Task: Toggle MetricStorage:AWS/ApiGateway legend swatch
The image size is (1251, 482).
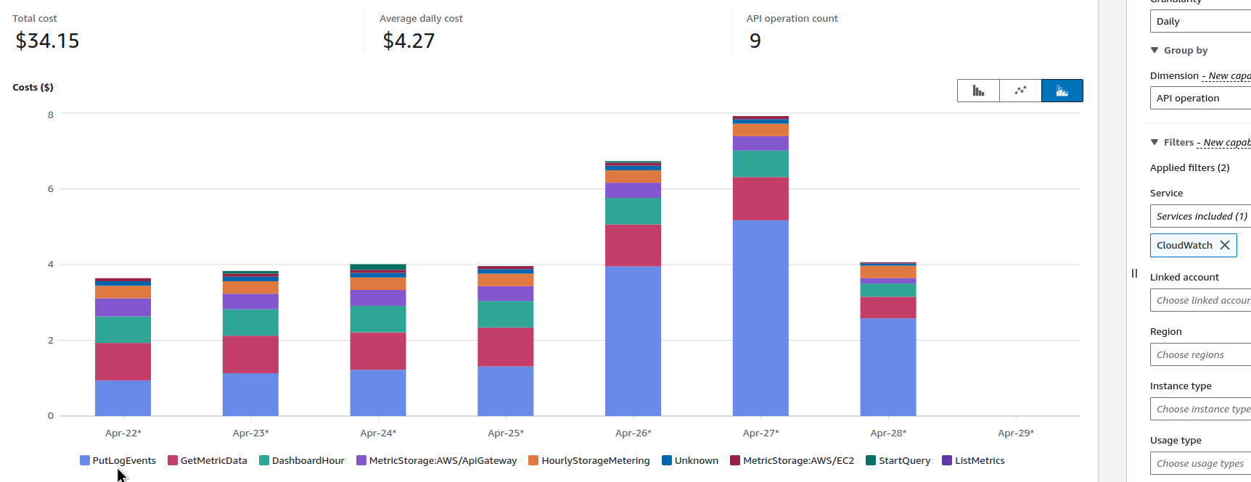Action: (361, 460)
